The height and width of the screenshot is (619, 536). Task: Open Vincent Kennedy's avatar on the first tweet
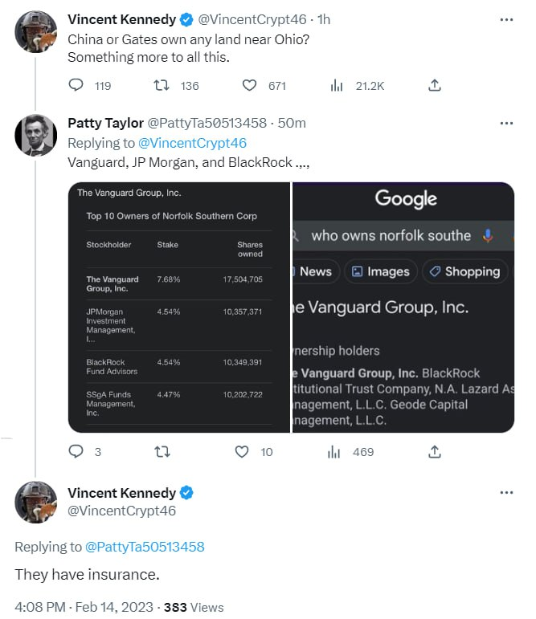35,32
